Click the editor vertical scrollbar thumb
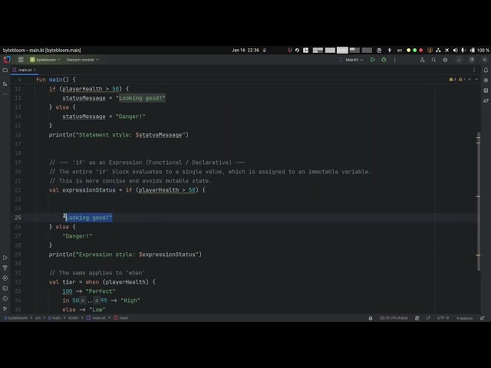 [478, 201]
